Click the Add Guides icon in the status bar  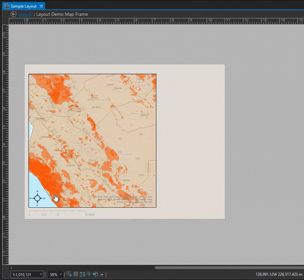(69, 274)
